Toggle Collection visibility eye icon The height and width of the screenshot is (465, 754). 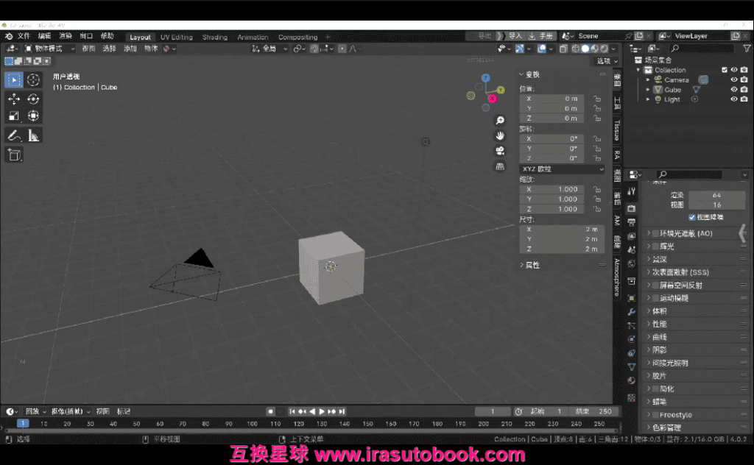[734, 70]
